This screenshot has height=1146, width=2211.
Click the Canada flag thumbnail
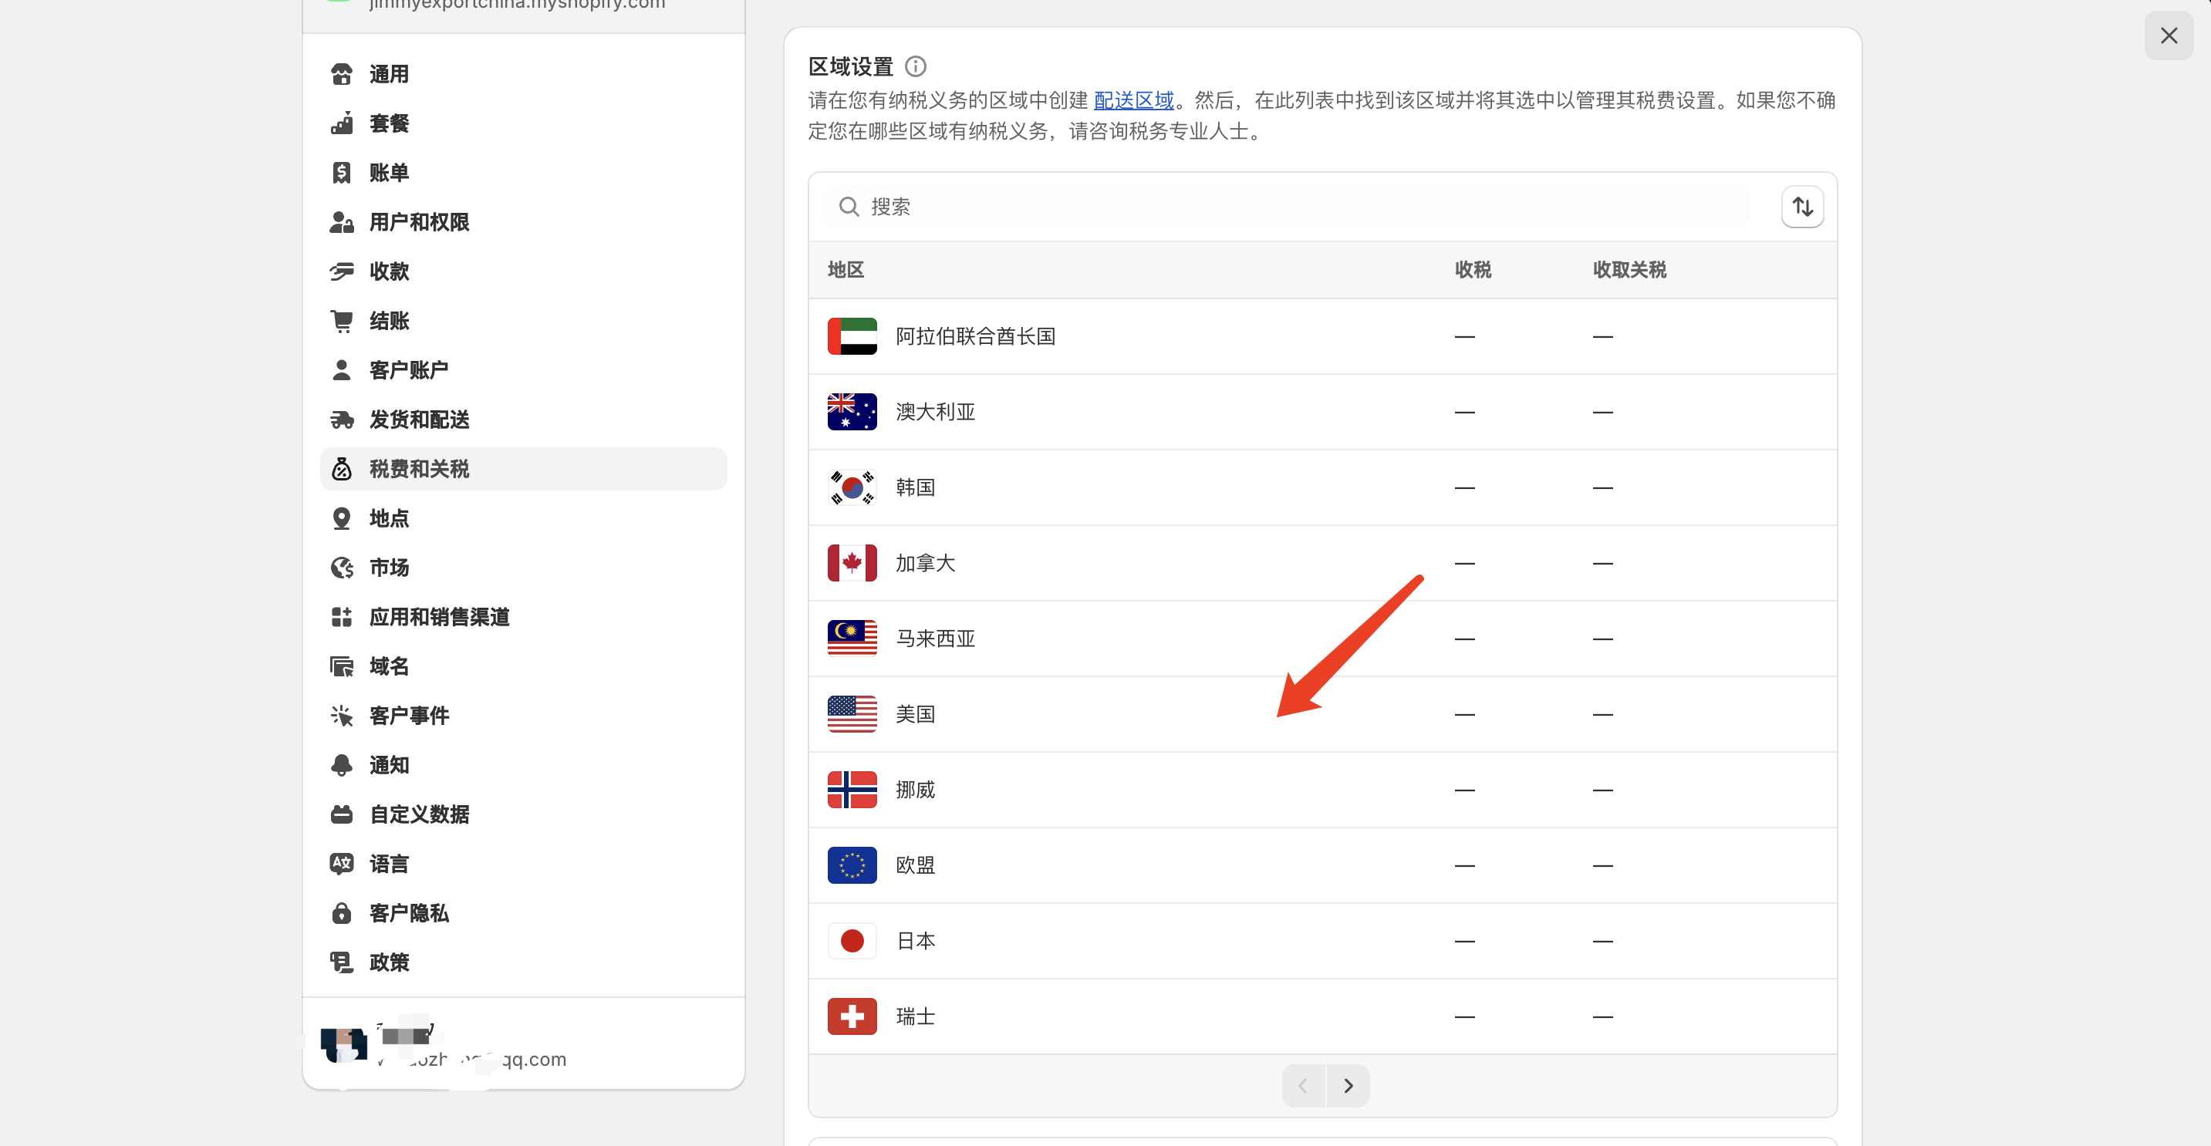click(852, 564)
